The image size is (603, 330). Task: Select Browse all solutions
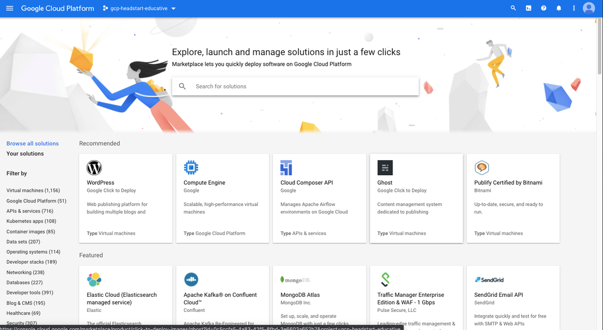click(33, 144)
